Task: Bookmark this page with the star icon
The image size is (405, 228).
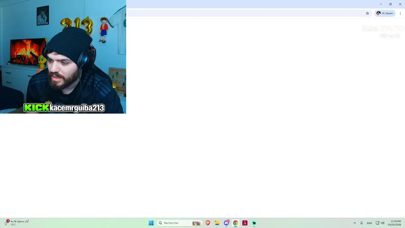Action: pos(367,13)
